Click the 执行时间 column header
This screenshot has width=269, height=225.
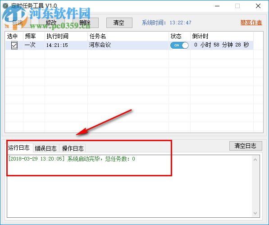[x=66, y=36]
